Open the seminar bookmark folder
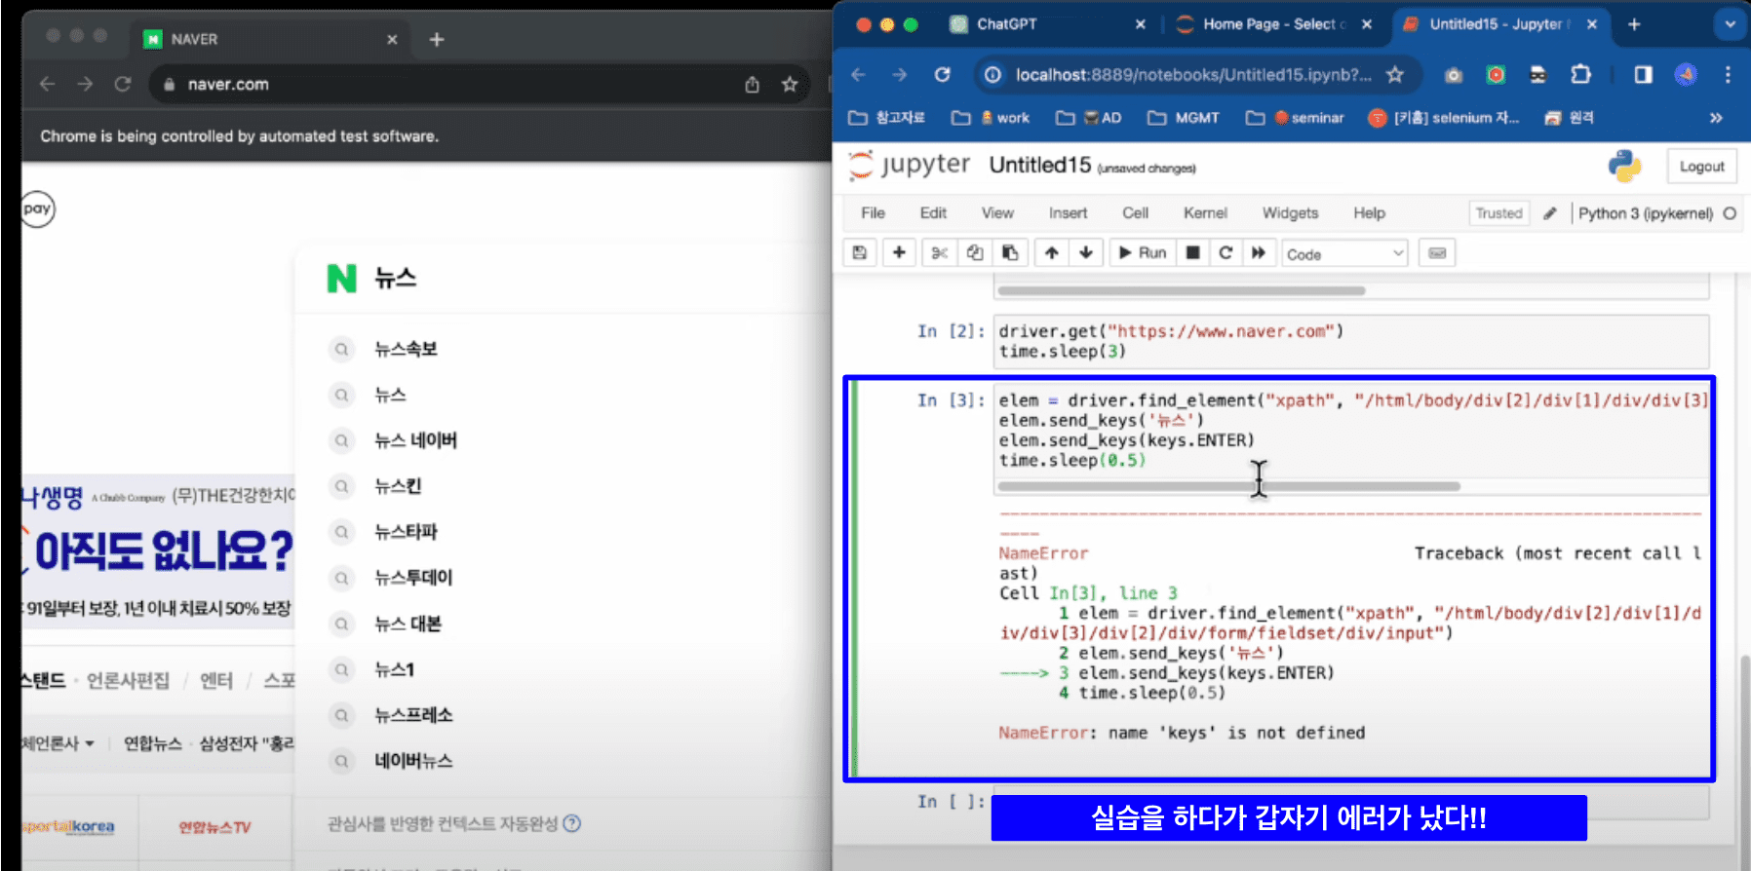 pyautogui.click(x=1295, y=118)
